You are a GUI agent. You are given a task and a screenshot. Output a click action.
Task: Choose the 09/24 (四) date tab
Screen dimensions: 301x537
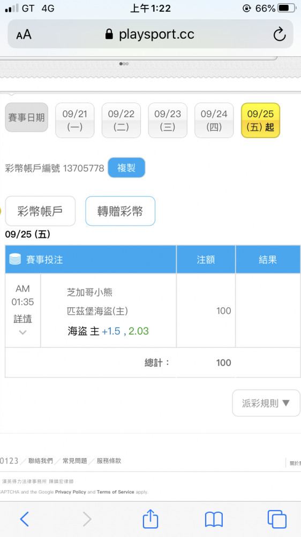coord(214,120)
